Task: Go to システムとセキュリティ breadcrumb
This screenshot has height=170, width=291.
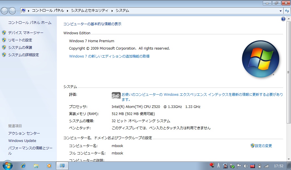Action: 90,10
